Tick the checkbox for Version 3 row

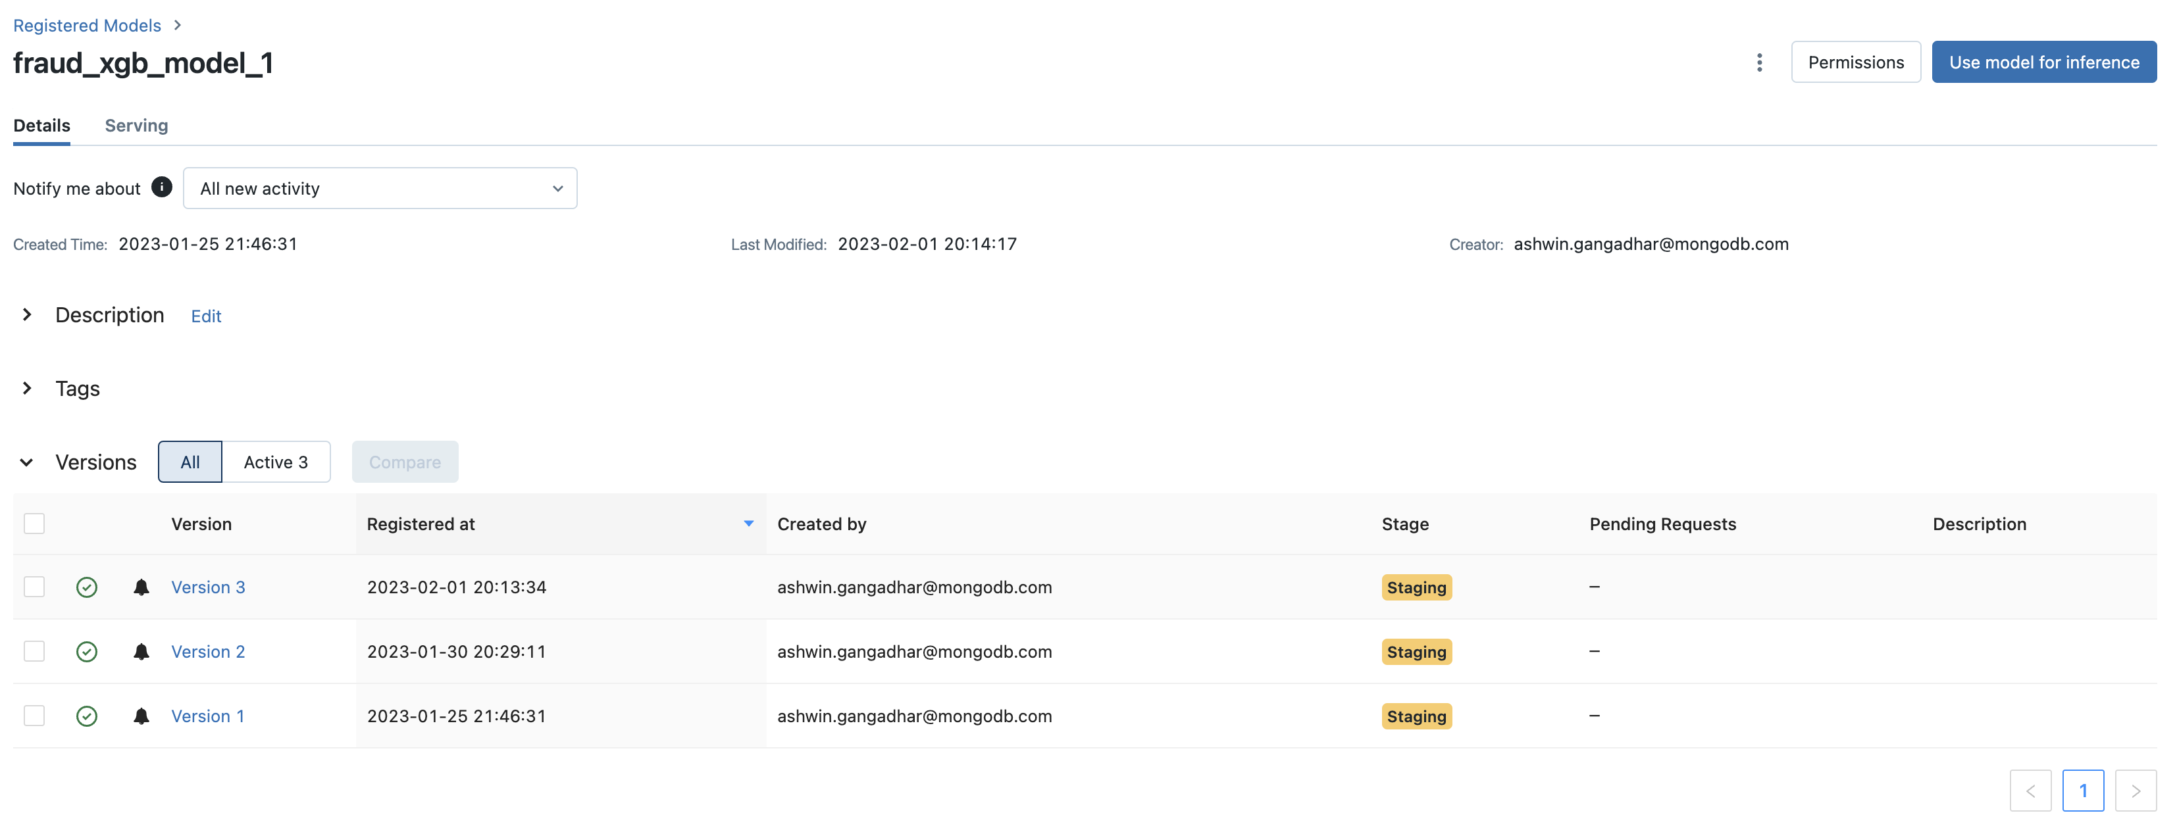pyautogui.click(x=35, y=587)
